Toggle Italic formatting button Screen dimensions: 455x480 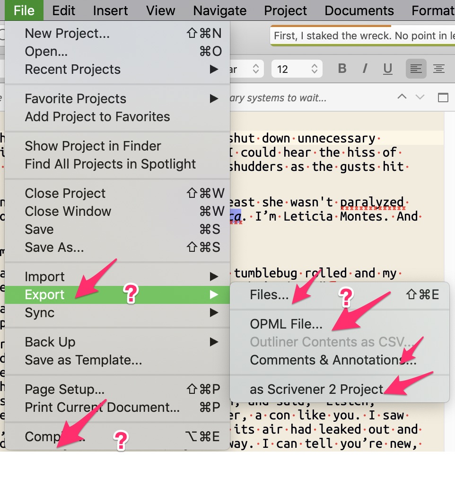click(365, 69)
